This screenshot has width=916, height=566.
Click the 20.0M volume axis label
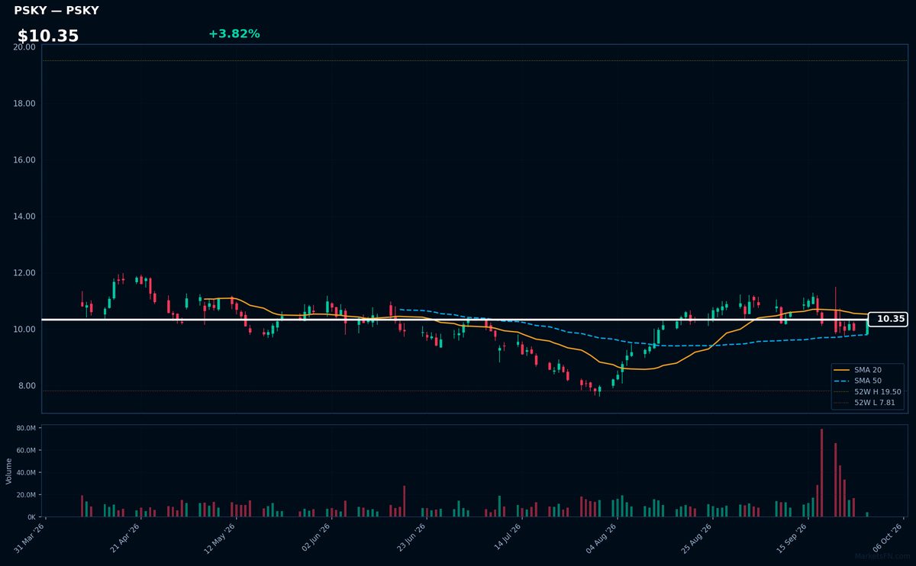point(27,495)
